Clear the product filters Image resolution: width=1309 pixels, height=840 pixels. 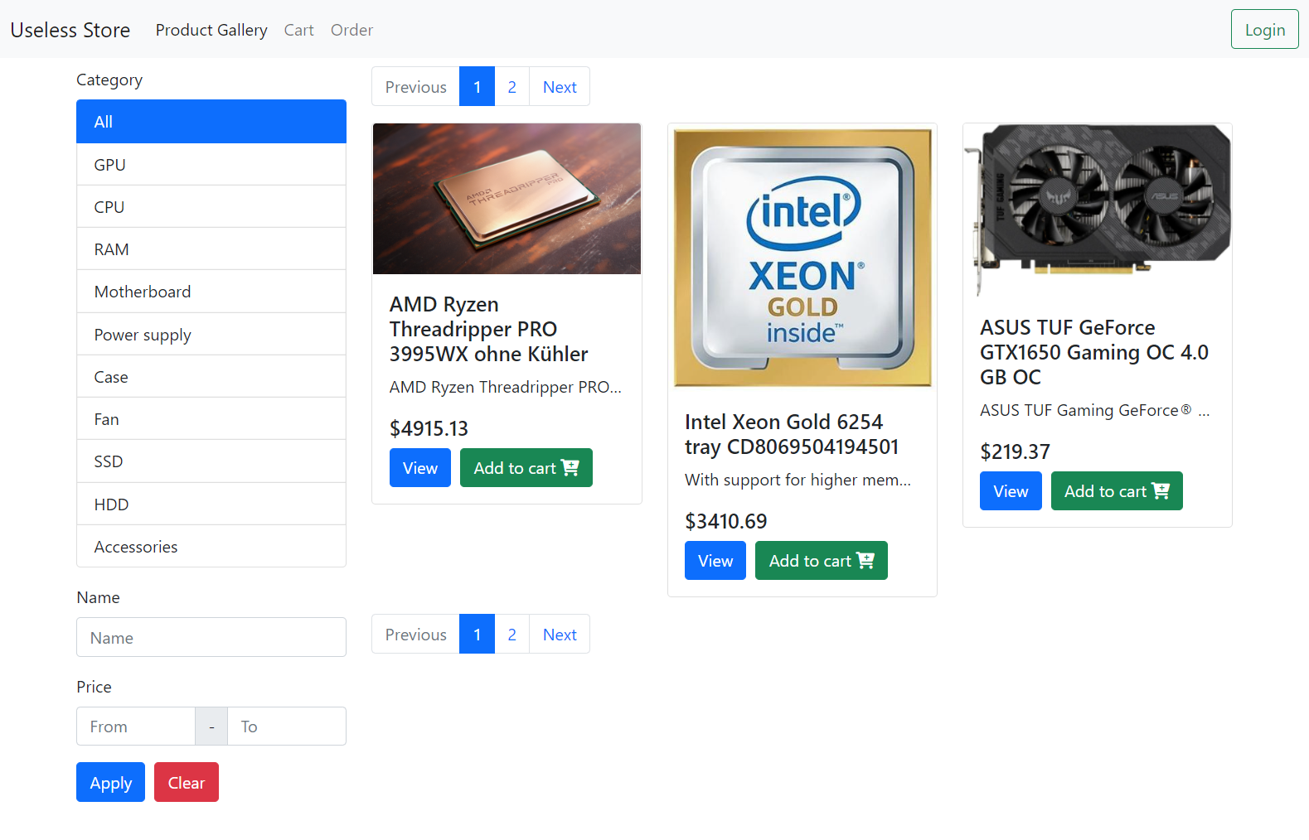(187, 782)
